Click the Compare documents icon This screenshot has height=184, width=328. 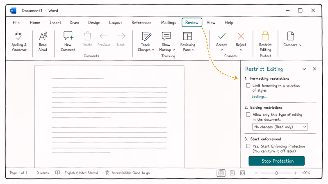(x=291, y=36)
